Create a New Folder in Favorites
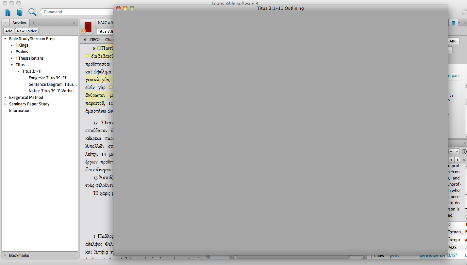This screenshot has height=265, width=467. 27,31
